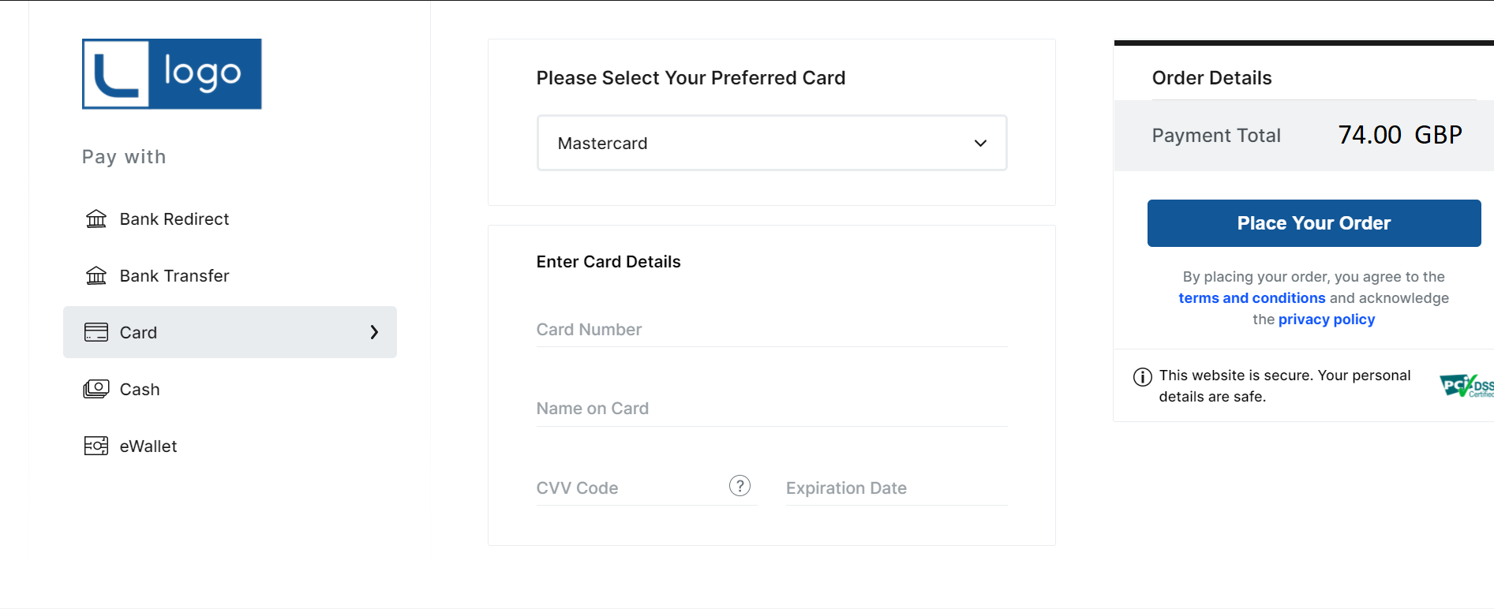Click the Cash banknote icon
This screenshot has height=609, width=1494.
tap(96, 389)
